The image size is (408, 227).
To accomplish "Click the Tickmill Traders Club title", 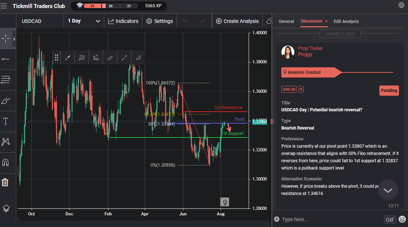I will (x=39, y=6).
